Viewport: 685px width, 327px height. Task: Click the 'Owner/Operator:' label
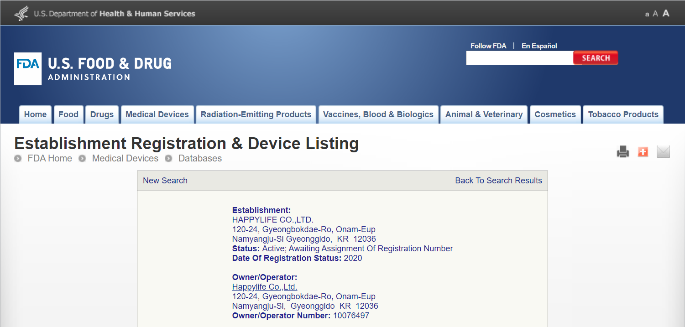(x=265, y=277)
